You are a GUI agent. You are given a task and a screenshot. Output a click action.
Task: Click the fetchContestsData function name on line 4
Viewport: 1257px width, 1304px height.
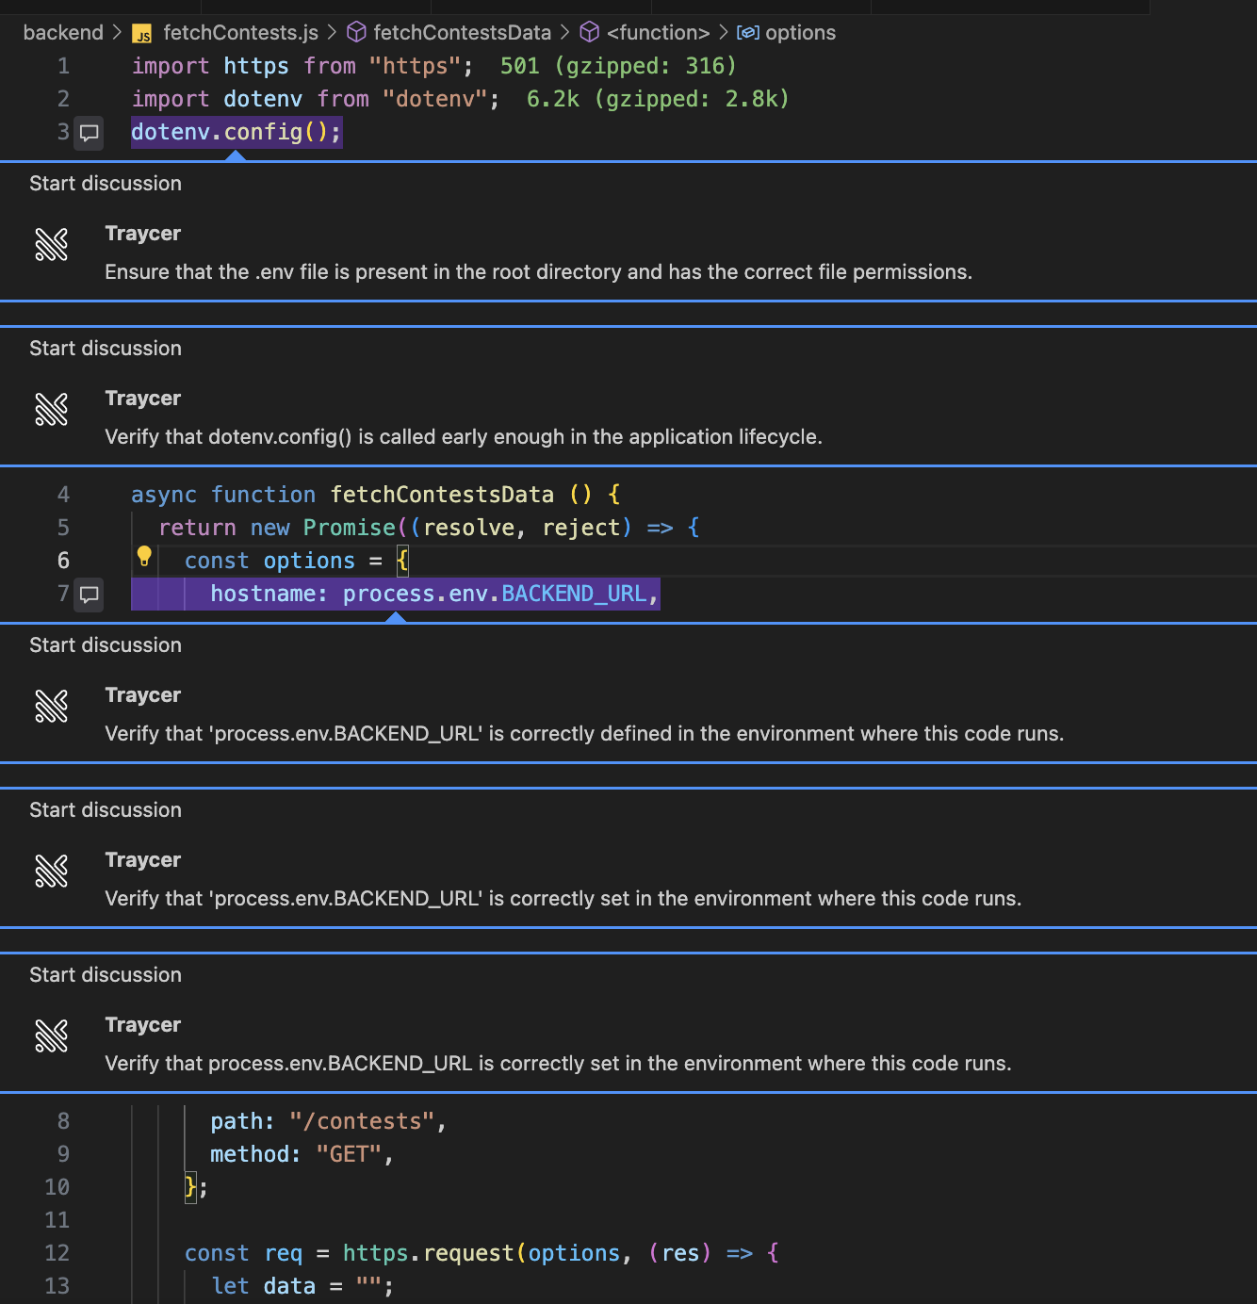coord(442,495)
